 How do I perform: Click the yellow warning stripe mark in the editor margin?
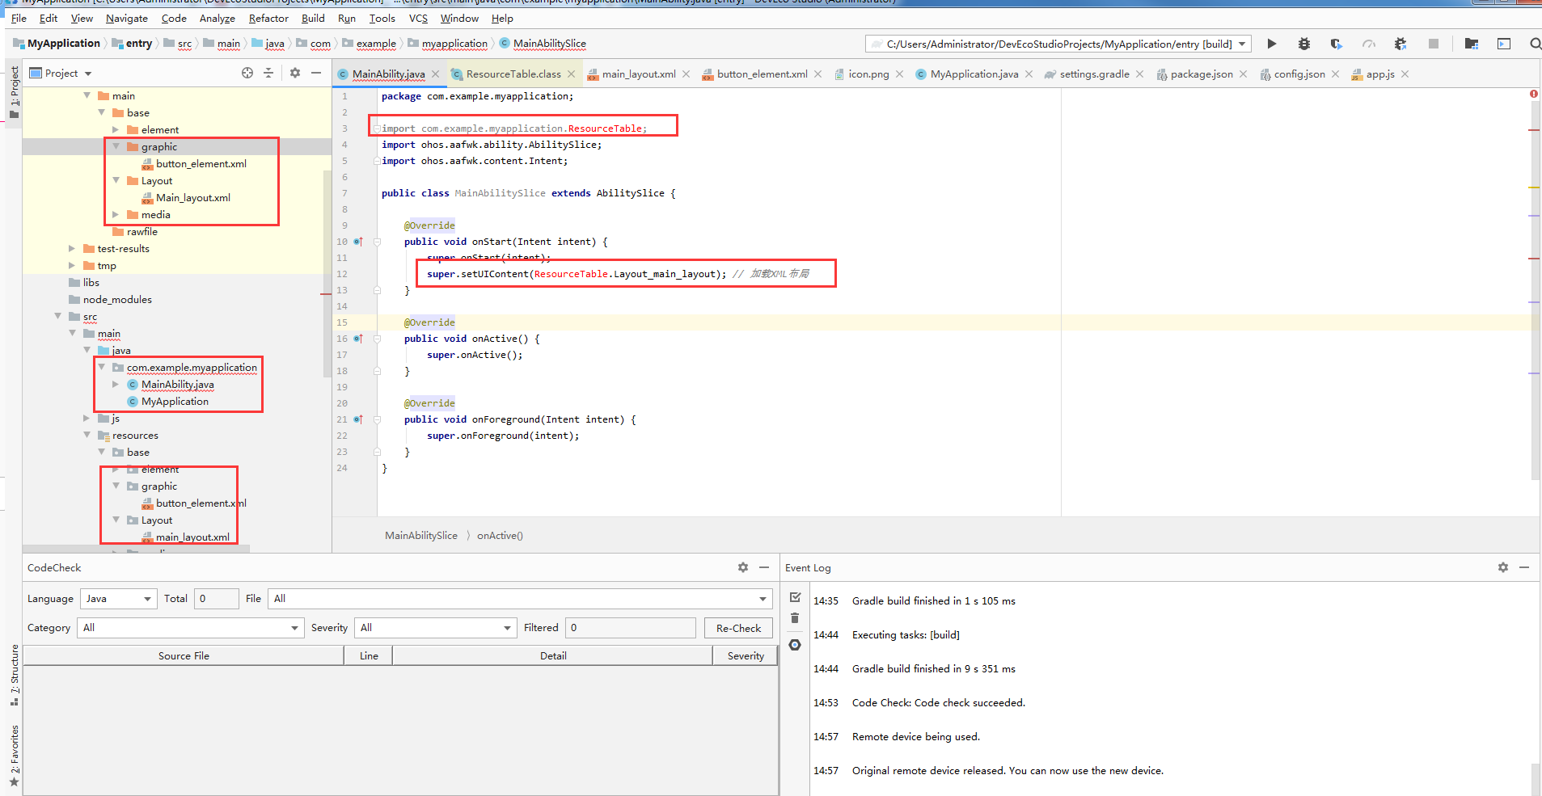coord(1534,187)
